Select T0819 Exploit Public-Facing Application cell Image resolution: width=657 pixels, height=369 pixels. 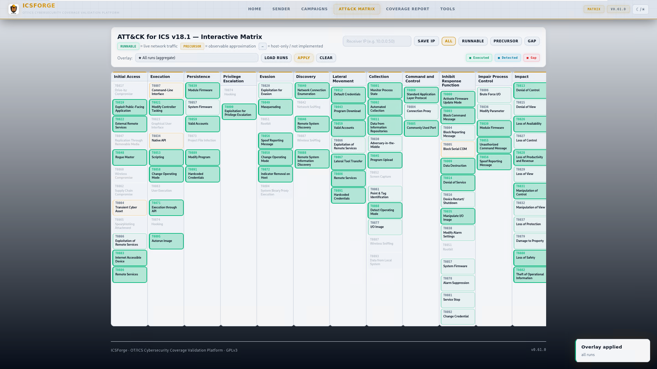(129, 107)
